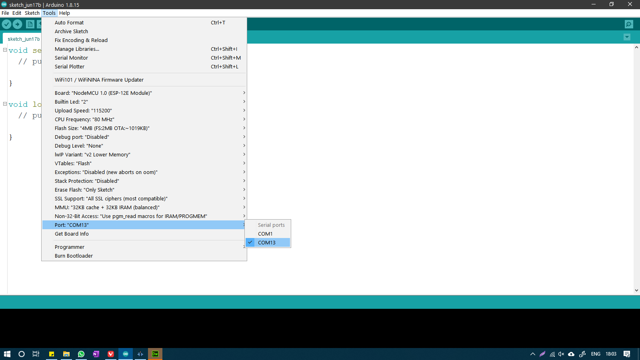The image size is (640, 360).
Task: Select Fix Encoding & Reload
Action: click(144, 40)
